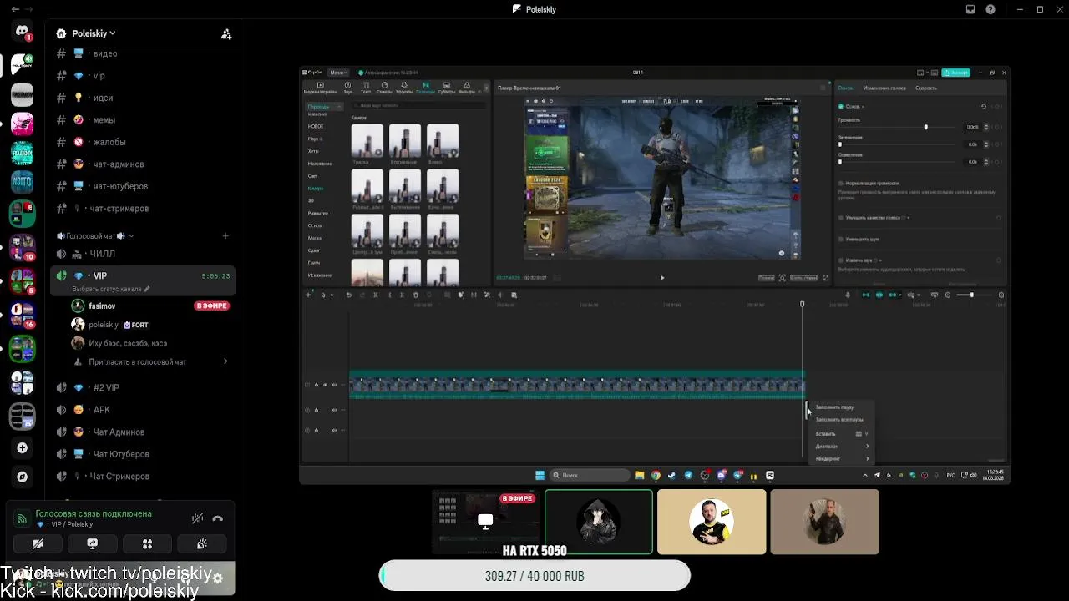The width and height of the screenshot is (1069, 601).
Task: Play the CapCut preview video
Action: [x=662, y=278]
